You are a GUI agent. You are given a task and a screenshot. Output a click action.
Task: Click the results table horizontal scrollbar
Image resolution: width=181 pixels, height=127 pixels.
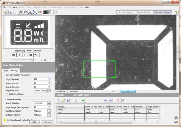[96, 122]
